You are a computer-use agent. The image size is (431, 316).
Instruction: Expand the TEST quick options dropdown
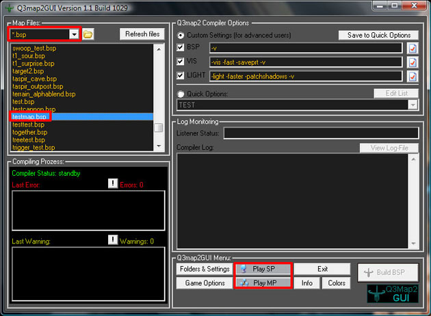pyautogui.click(x=413, y=105)
